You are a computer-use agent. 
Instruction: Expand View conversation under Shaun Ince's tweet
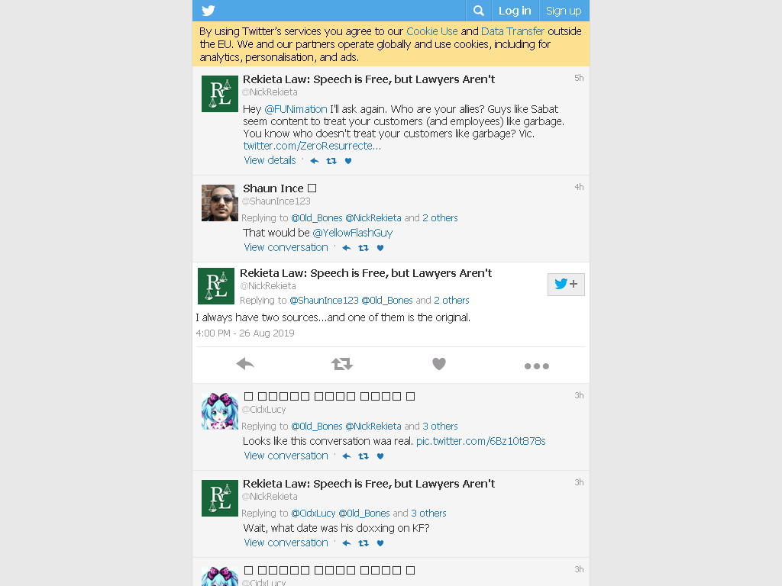(x=286, y=248)
